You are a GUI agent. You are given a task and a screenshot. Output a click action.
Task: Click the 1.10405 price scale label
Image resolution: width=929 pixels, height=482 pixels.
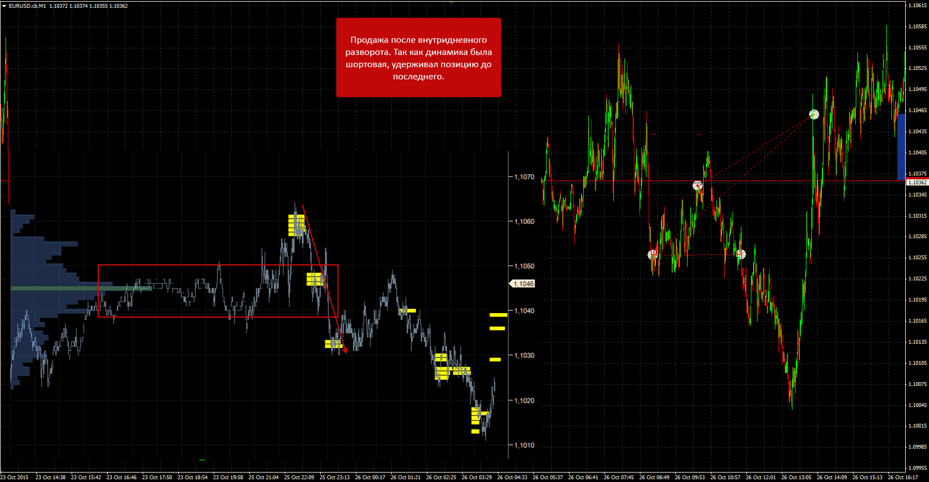917,152
